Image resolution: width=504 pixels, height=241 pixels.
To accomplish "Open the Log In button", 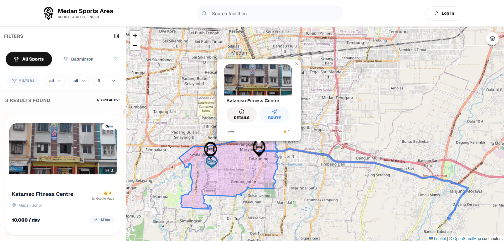I will 444,13.
